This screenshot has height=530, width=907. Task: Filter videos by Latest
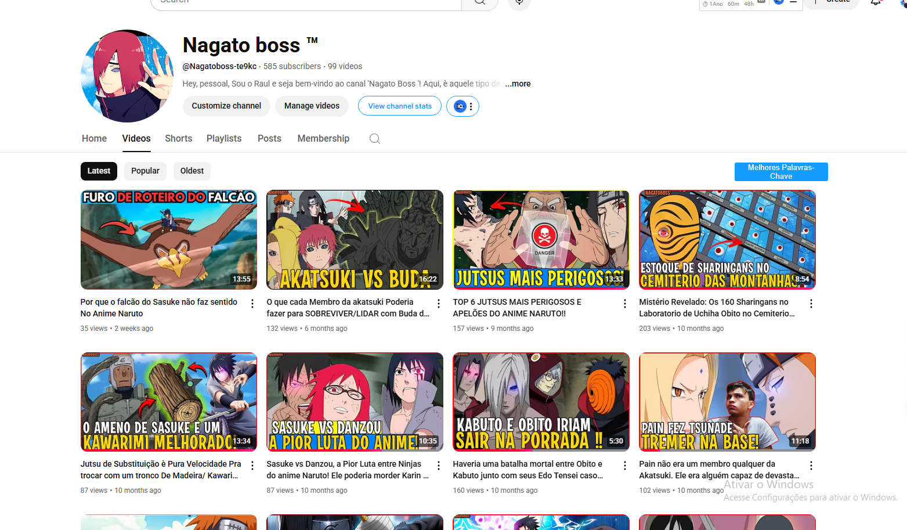(x=99, y=171)
